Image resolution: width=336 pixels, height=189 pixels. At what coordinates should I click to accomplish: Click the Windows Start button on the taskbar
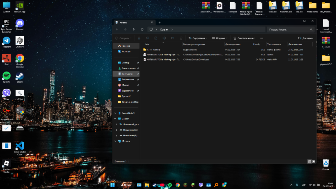[x=113, y=185]
